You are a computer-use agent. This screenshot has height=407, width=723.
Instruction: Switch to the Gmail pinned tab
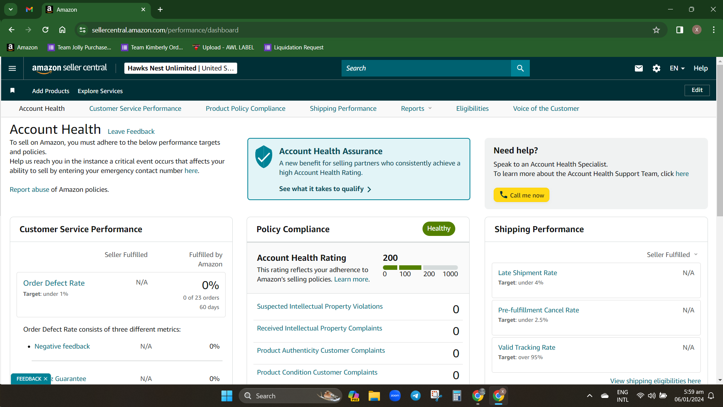tap(29, 9)
